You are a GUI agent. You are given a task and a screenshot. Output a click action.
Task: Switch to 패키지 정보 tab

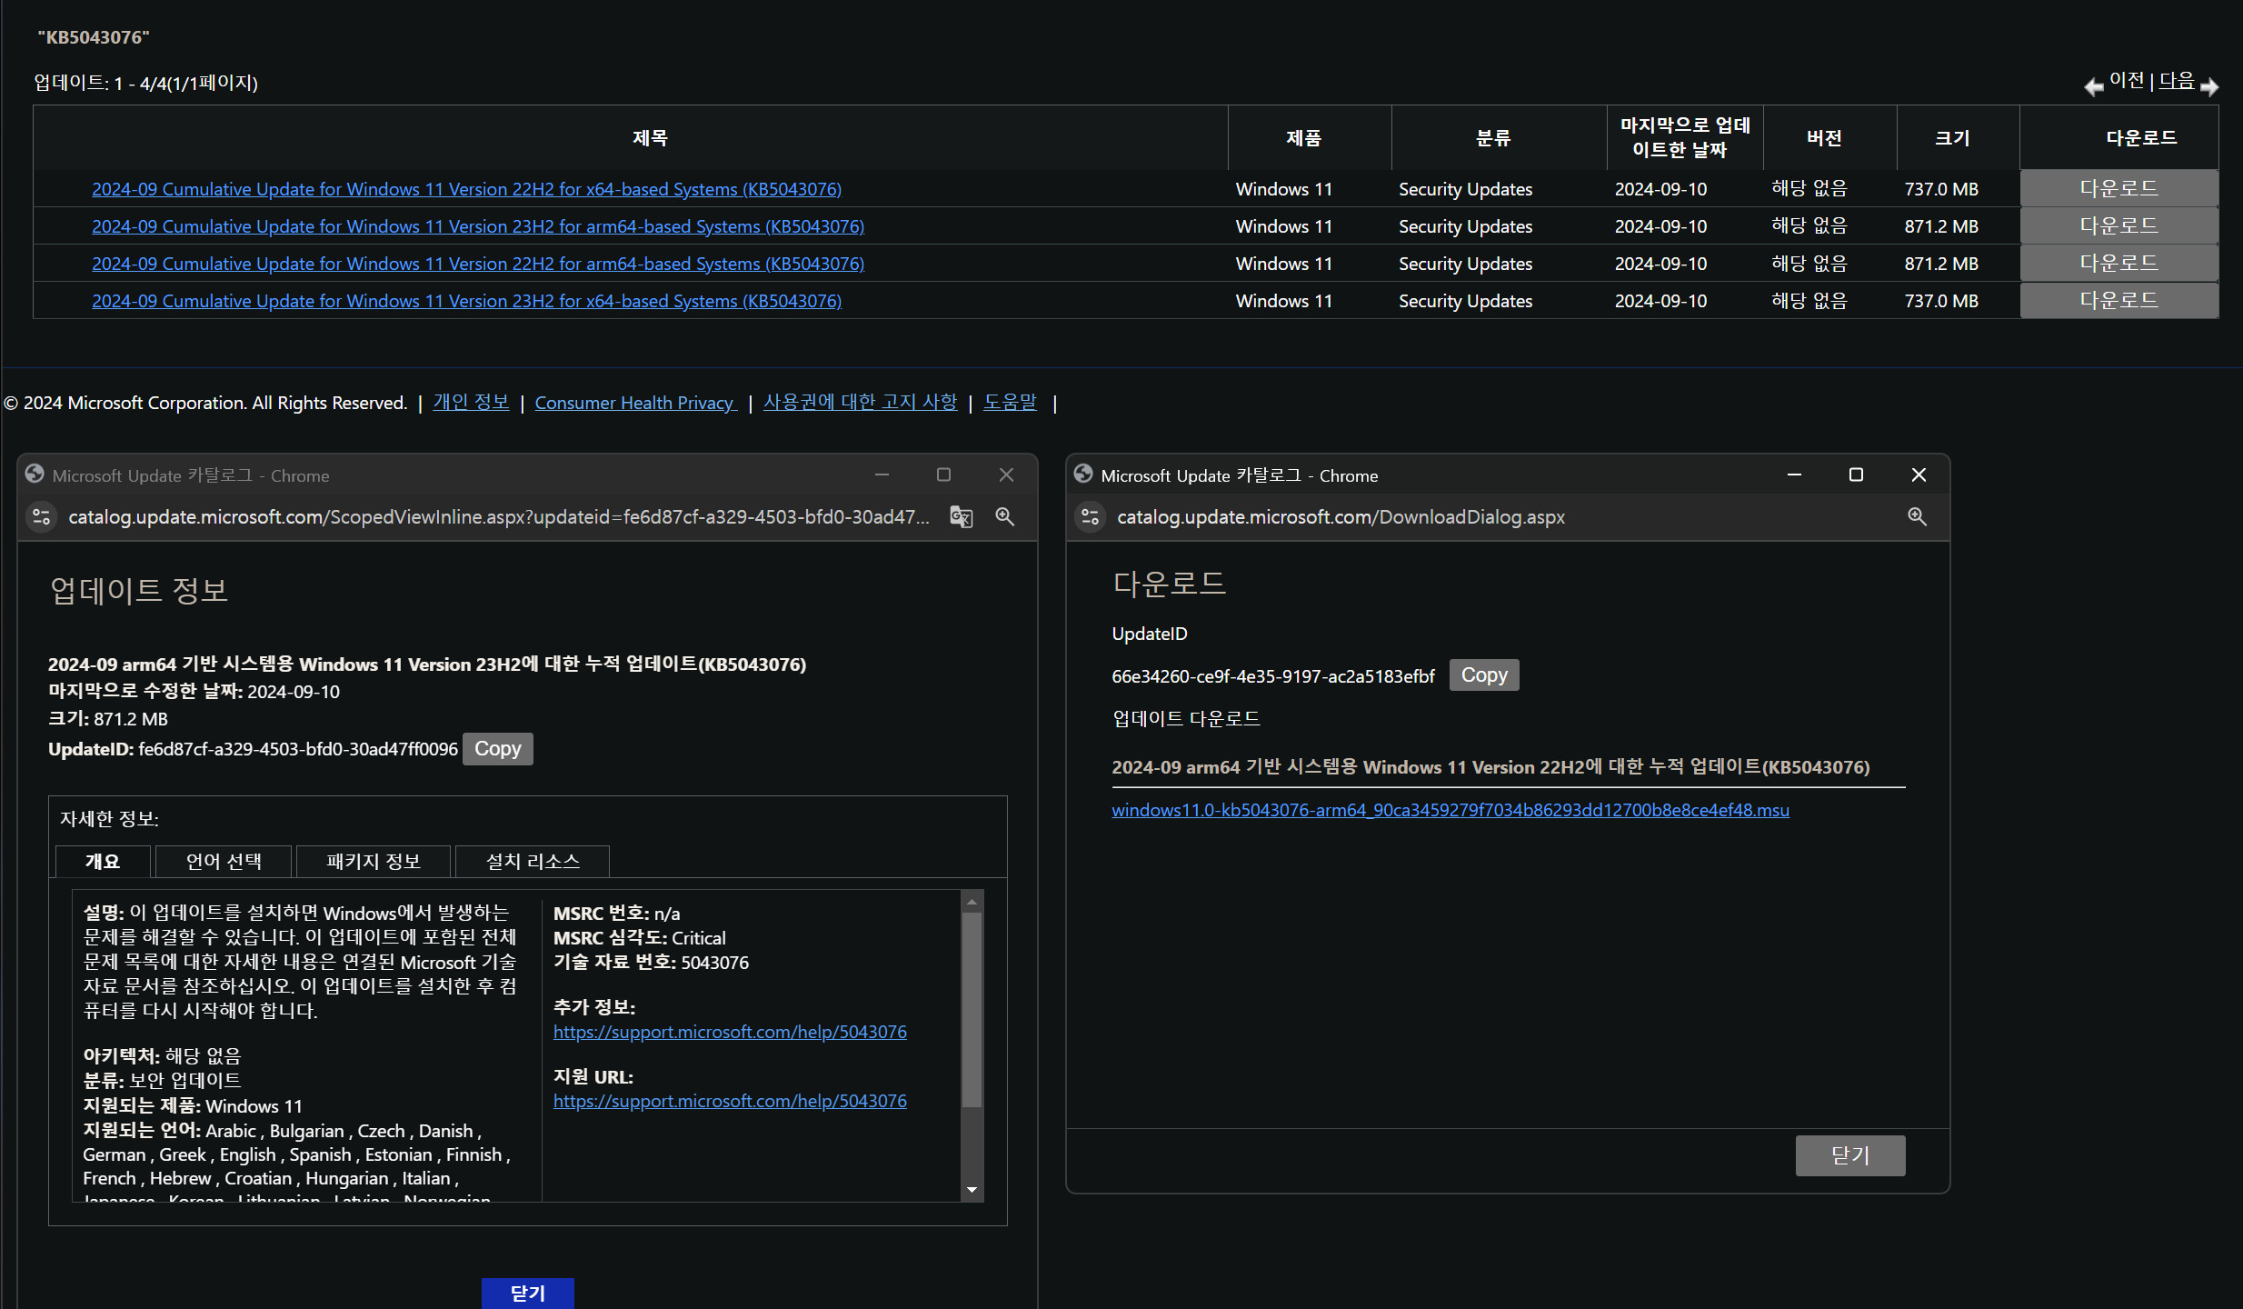374,862
